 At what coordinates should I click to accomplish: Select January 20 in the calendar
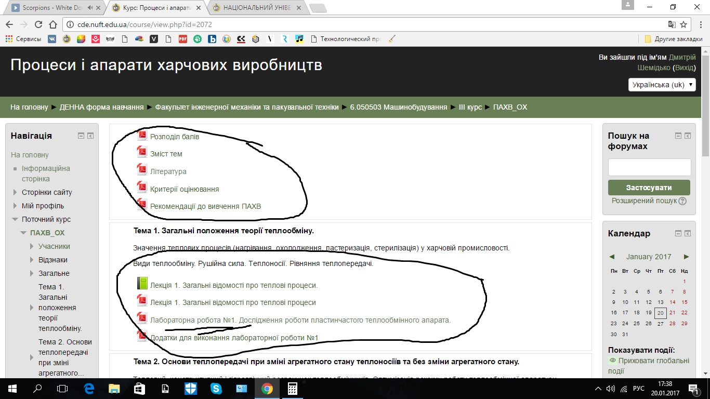point(660,313)
